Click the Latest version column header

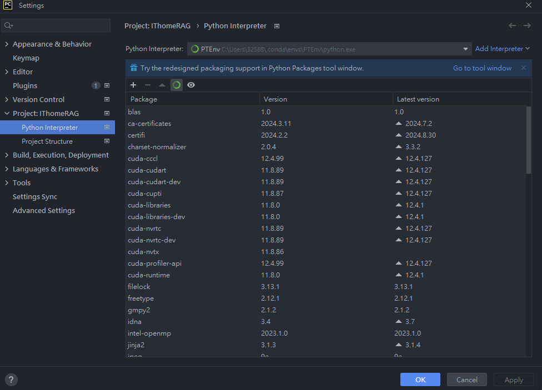pyautogui.click(x=460, y=99)
